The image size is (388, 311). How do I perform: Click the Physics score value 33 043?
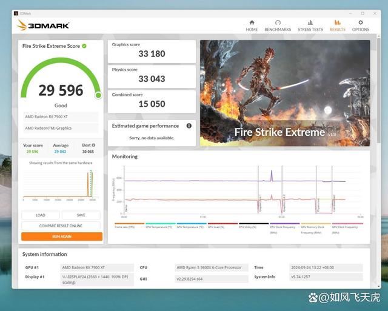coord(152,79)
